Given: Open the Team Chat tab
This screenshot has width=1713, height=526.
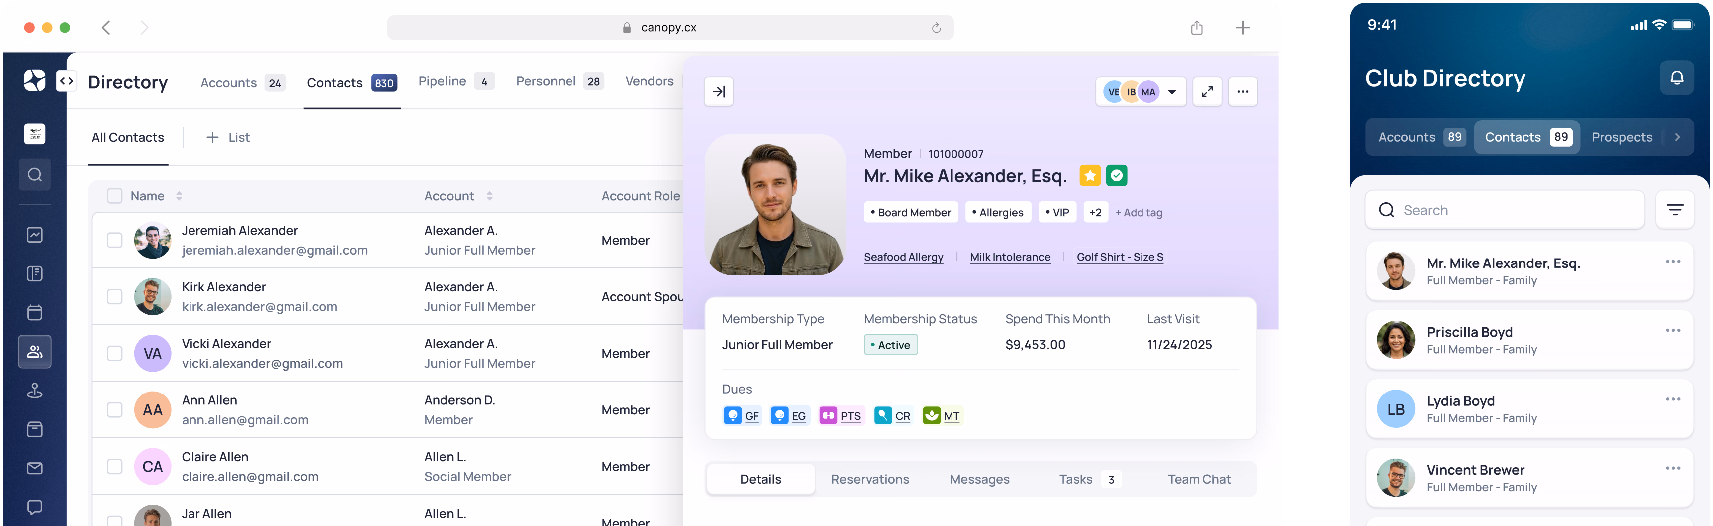Looking at the screenshot, I should (1199, 479).
